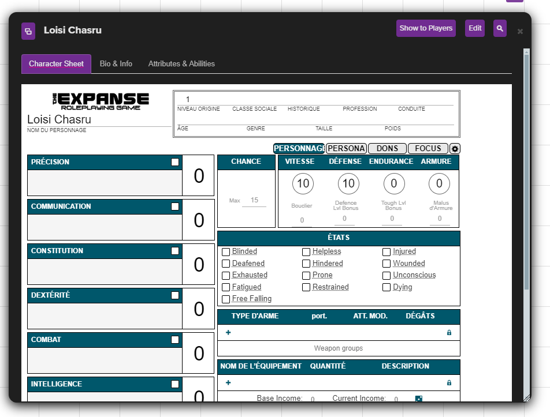Add equipment item using plus icon
This screenshot has height=417, width=550.
pos(228,383)
